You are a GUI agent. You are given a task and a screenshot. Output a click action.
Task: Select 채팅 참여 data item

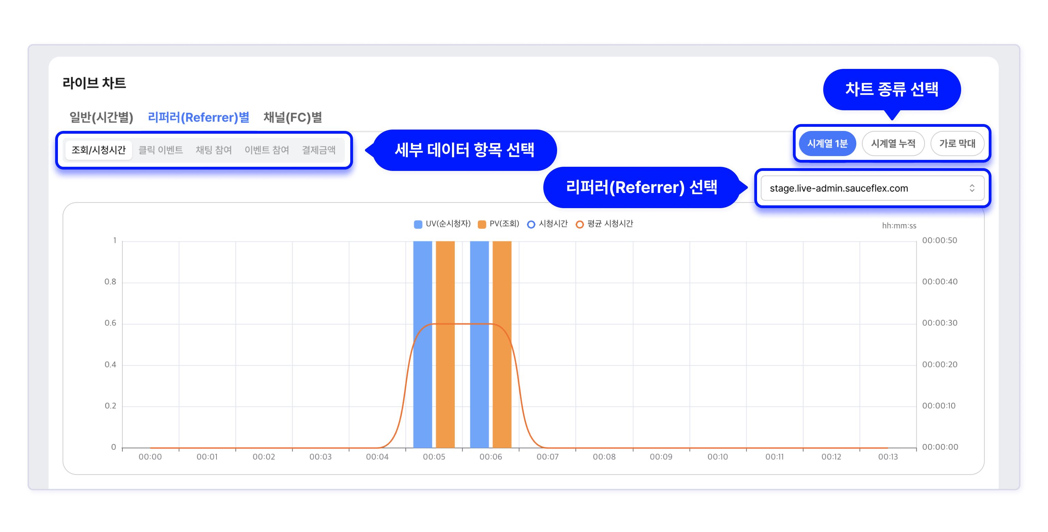pos(214,150)
